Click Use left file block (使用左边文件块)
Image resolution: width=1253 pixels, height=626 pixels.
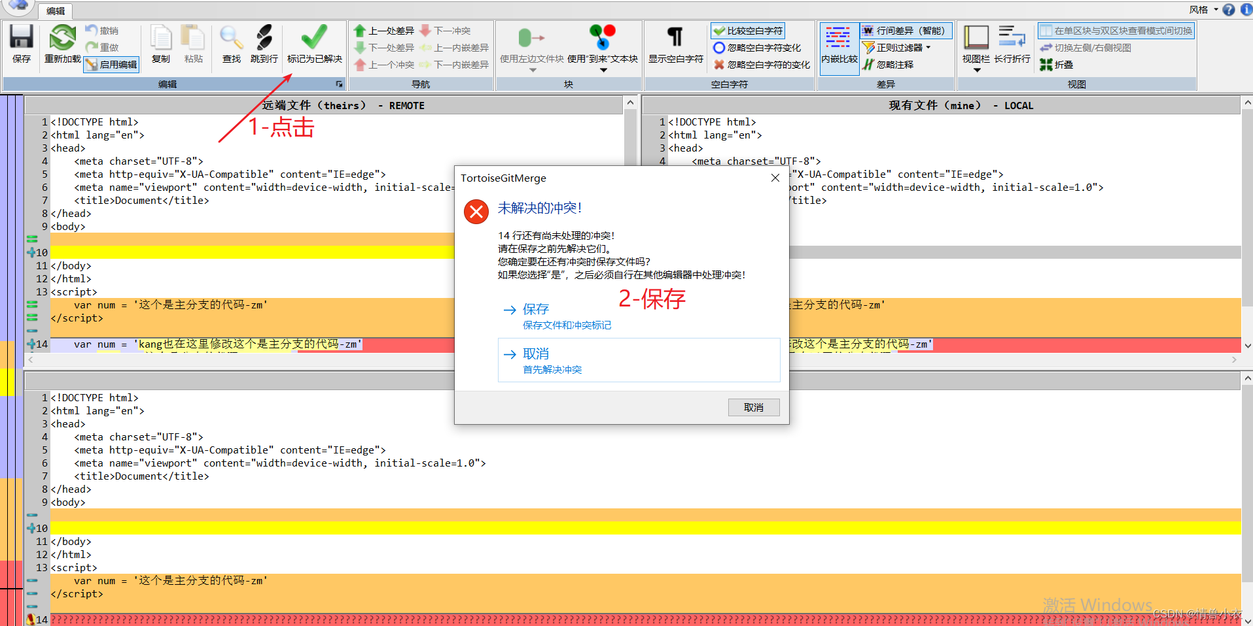coord(531,43)
